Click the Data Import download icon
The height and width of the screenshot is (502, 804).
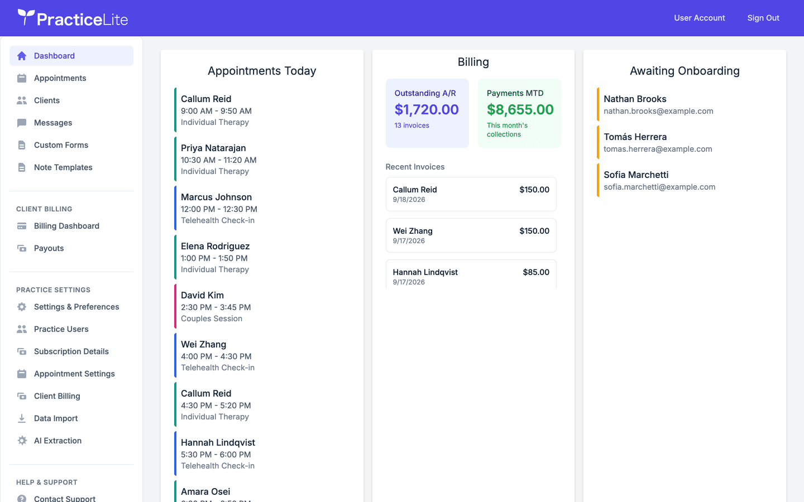[22, 418]
